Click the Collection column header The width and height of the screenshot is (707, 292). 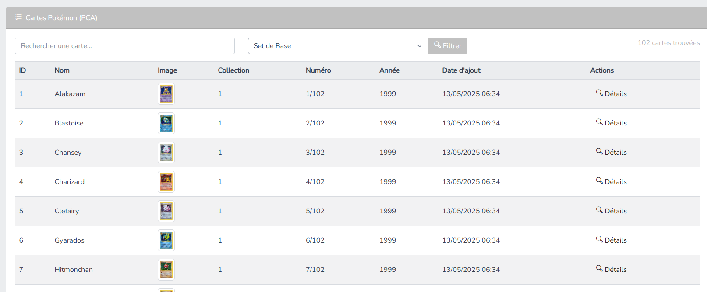233,70
